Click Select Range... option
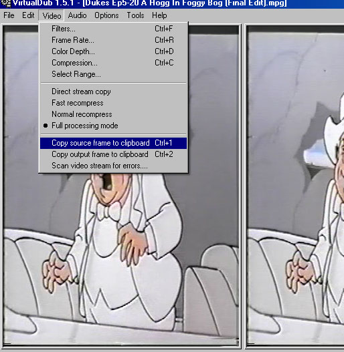Image resolution: width=344 pixels, height=352 pixels. [113, 74]
